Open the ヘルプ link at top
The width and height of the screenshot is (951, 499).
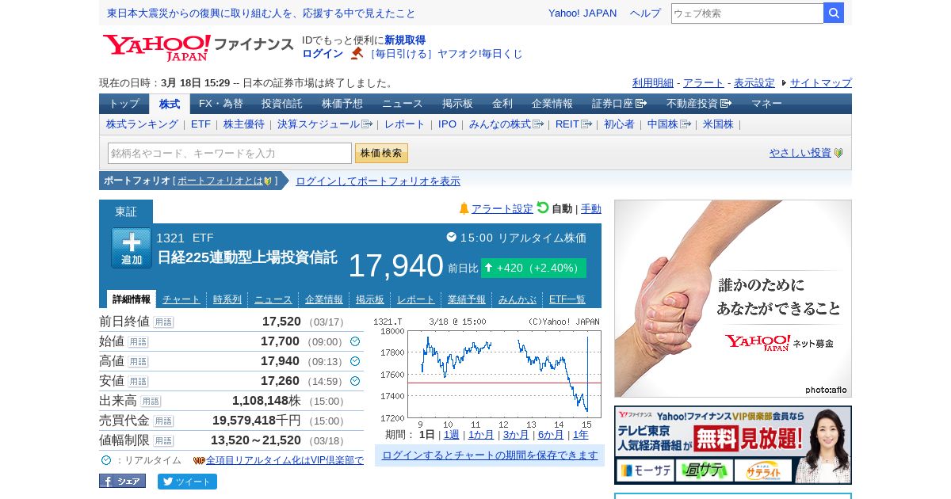pos(645,13)
